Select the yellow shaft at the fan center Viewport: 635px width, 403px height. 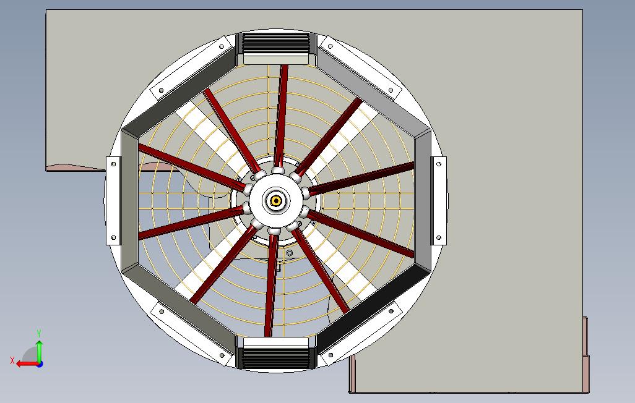pyautogui.click(x=277, y=201)
